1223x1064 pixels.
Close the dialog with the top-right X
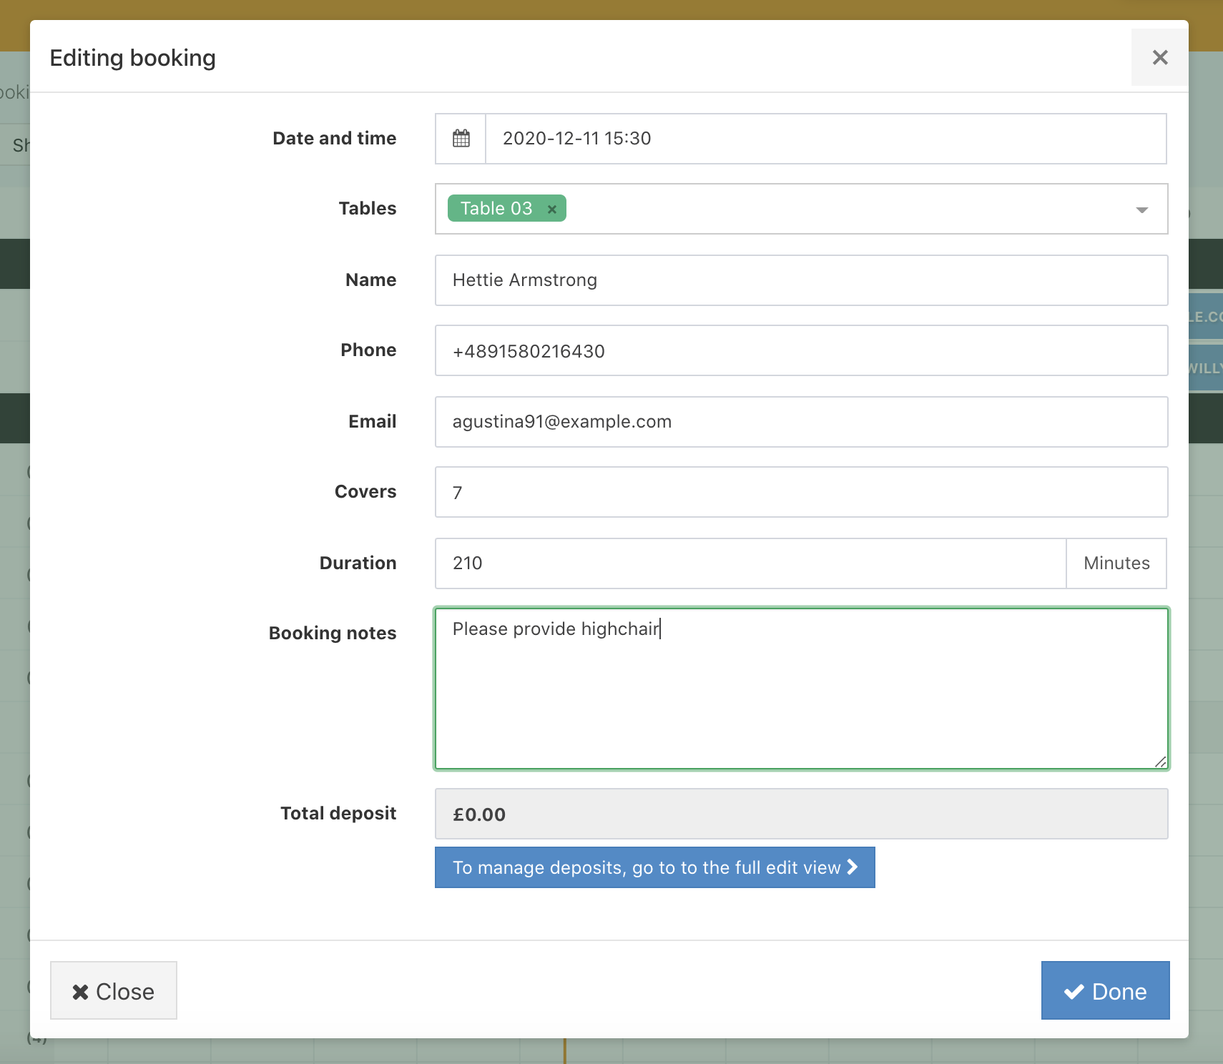pyautogui.click(x=1159, y=57)
